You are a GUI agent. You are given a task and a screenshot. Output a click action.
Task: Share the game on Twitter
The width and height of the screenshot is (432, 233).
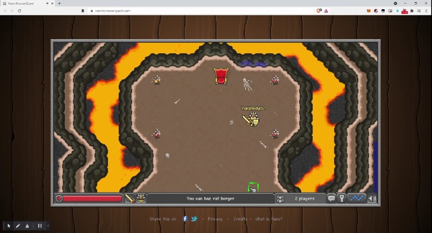(x=194, y=219)
